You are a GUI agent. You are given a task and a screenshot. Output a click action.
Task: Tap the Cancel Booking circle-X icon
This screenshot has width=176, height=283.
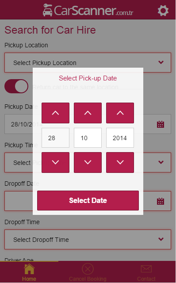click(x=88, y=269)
